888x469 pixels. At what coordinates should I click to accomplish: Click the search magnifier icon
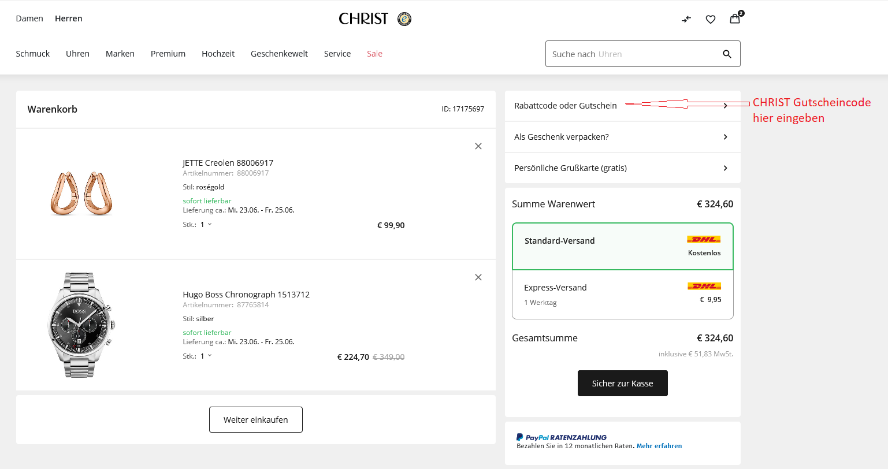coord(727,54)
